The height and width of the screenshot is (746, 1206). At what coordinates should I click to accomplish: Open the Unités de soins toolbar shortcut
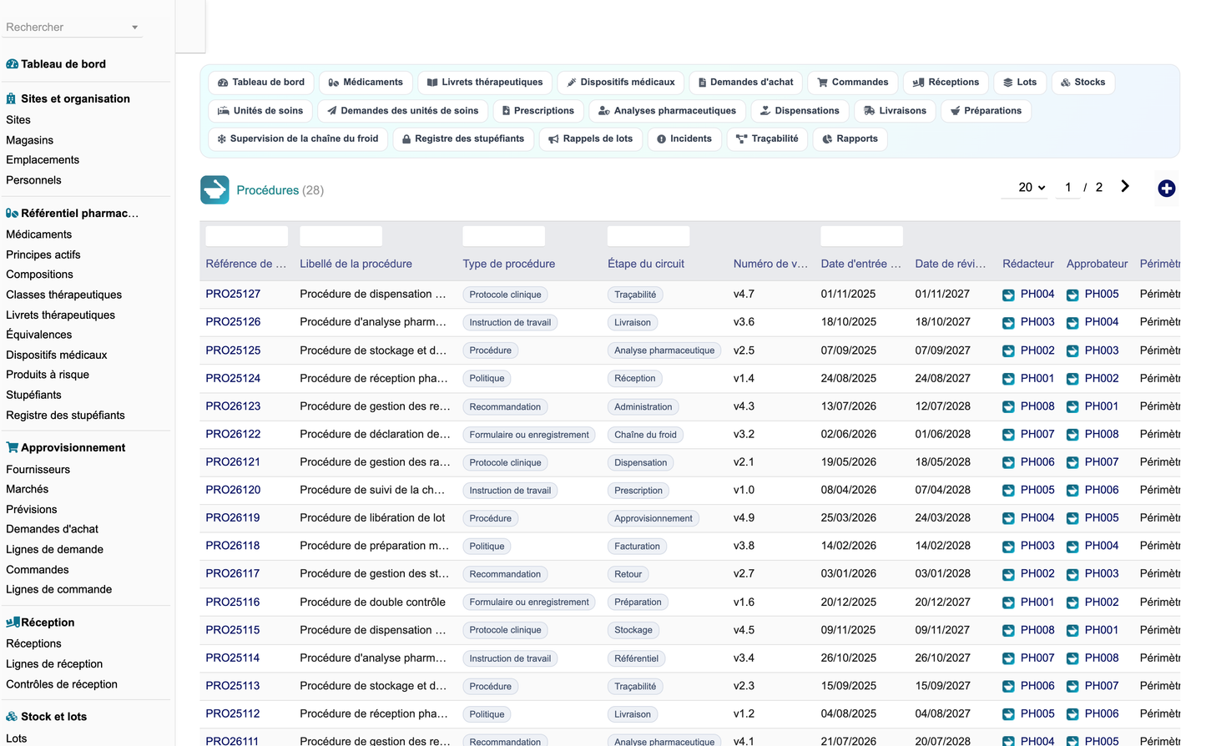pos(260,111)
